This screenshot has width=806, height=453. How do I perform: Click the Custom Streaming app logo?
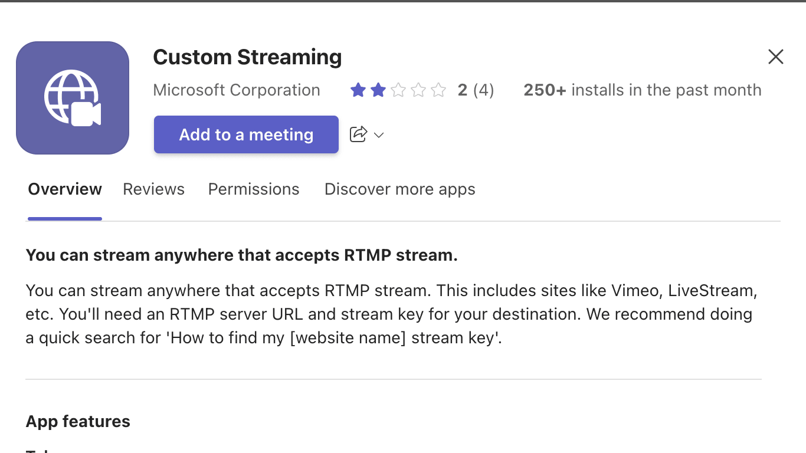click(73, 98)
